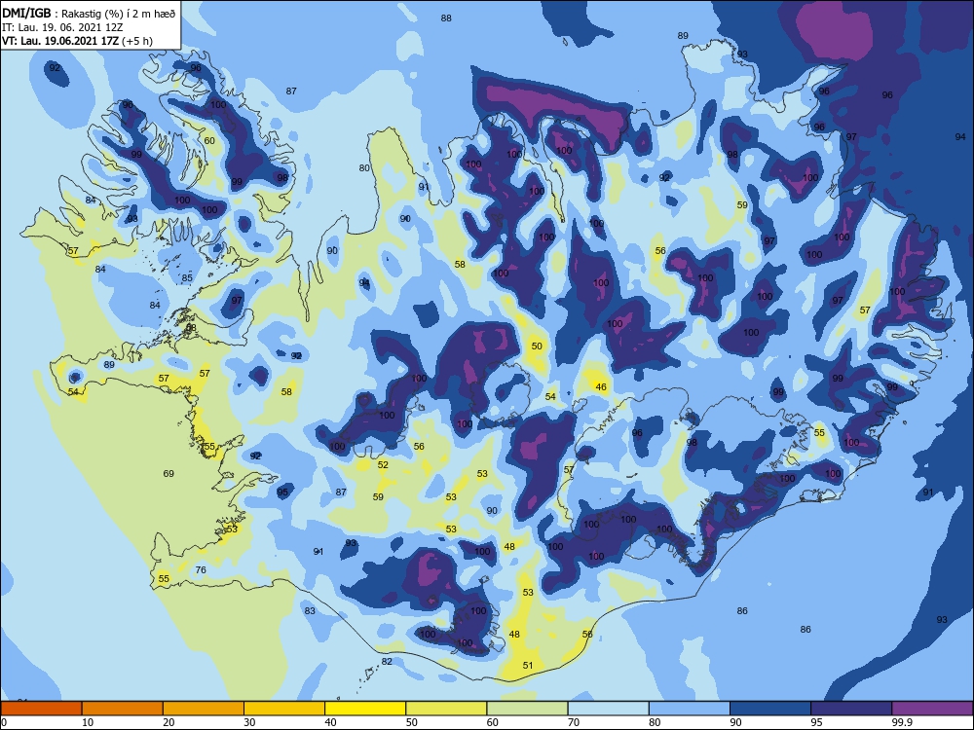Select the 90–95 dark blue legend swatch
Viewport: 974px width, 730px height.
pos(770,709)
